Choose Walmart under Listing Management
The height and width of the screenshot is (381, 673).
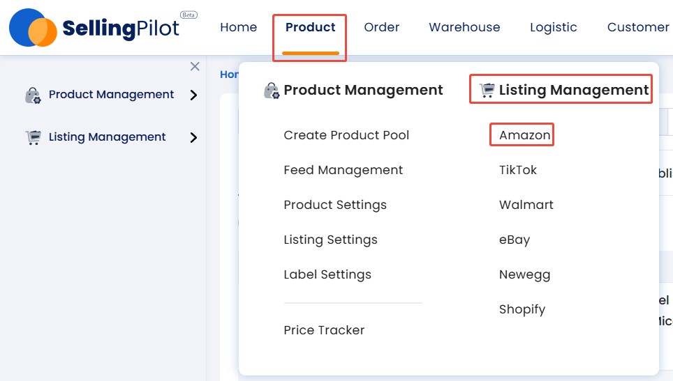coord(526,205)
